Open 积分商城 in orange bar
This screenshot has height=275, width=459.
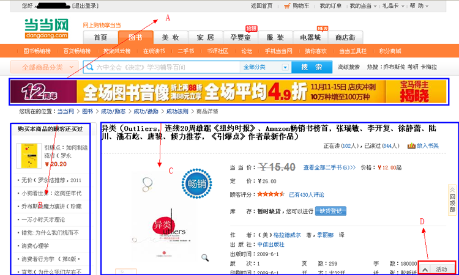tap(390, 51)
